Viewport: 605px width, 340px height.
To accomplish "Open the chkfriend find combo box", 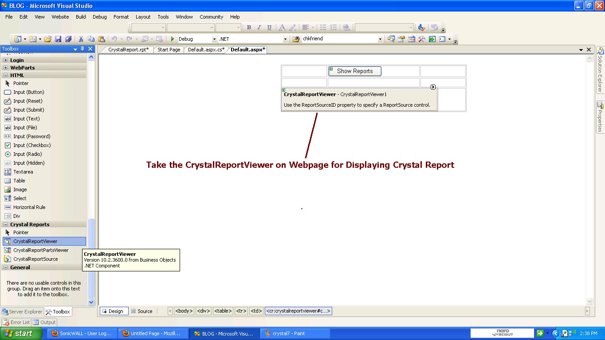I will pyautogui.click(x=380, y=39).
